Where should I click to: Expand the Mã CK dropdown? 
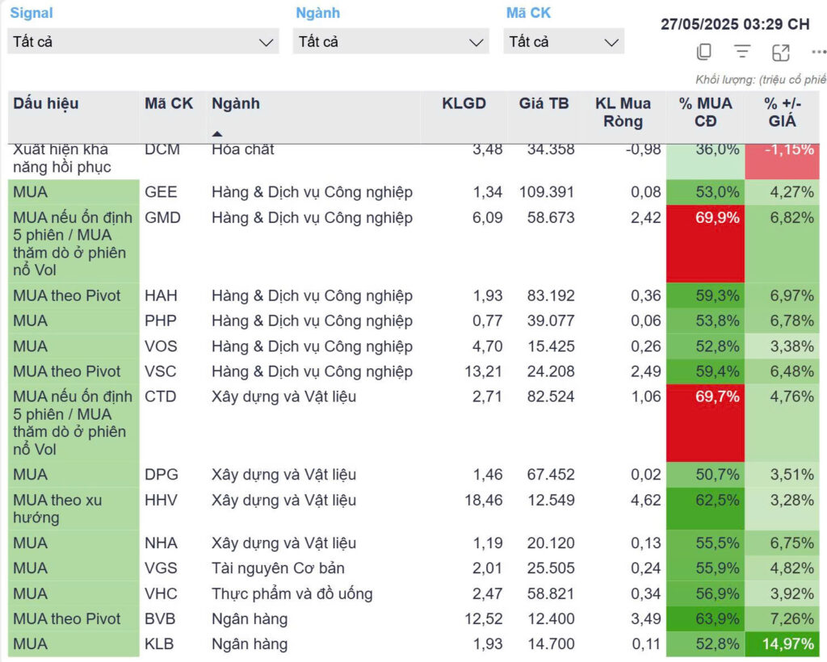563,42
